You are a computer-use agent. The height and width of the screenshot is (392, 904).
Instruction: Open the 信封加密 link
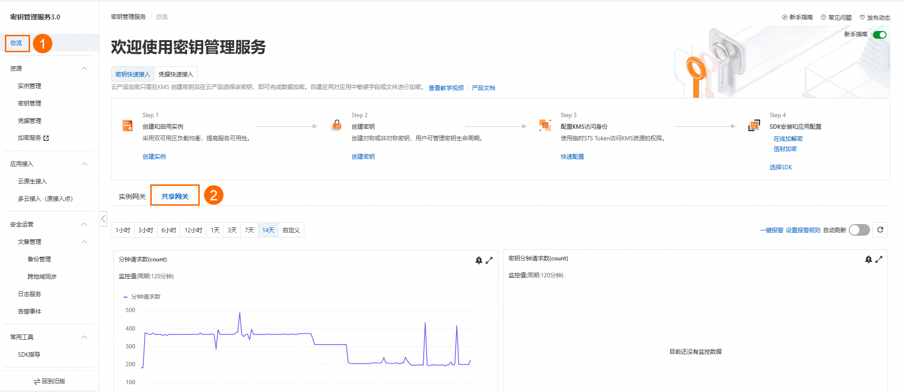point(785,149)
